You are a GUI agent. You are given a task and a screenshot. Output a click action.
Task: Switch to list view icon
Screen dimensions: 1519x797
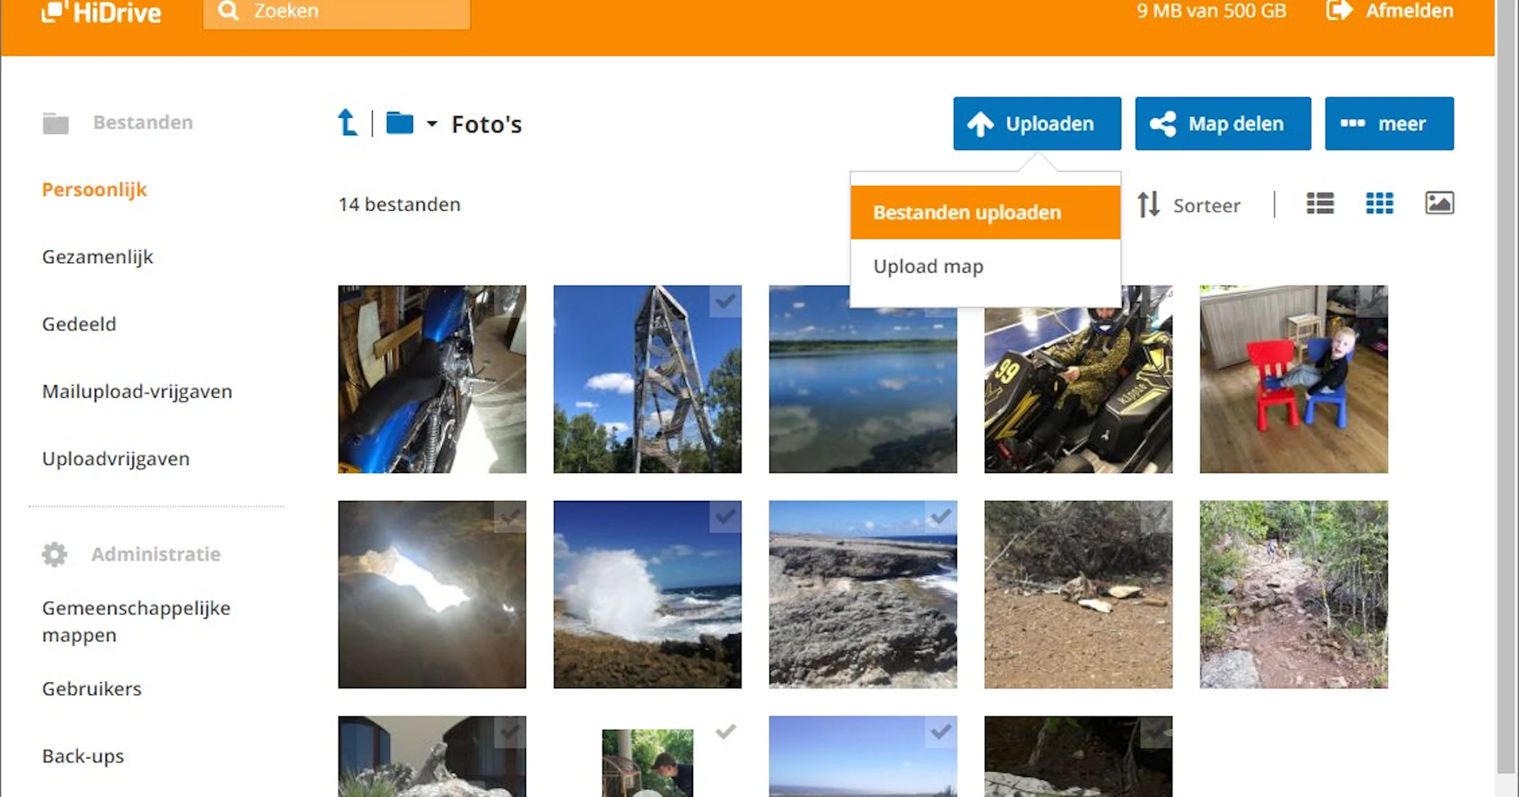(1320, 204)
